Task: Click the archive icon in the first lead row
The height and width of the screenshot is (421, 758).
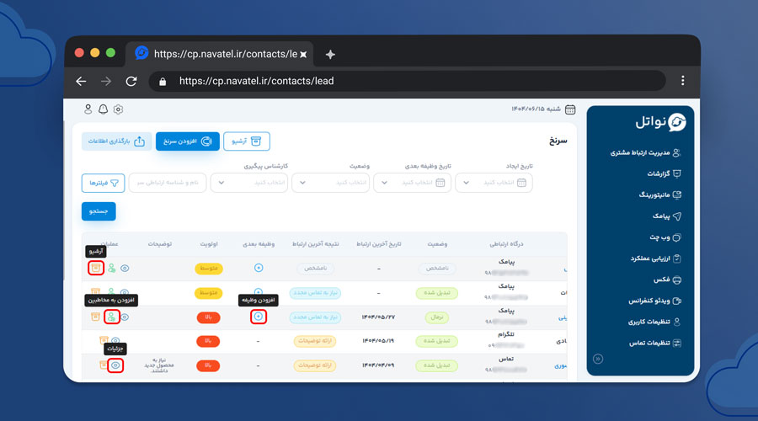Action: (x=96, y=268)
